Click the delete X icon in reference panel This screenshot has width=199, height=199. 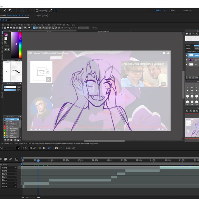coord(193,34)
